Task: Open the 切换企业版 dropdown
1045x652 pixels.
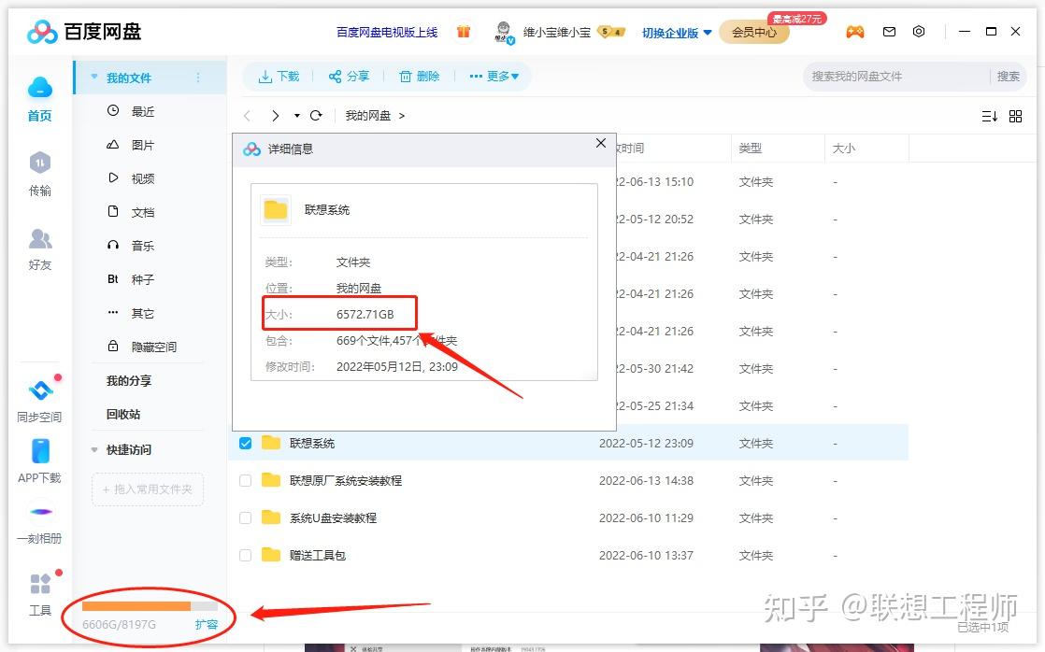Action: pos(677,32)
